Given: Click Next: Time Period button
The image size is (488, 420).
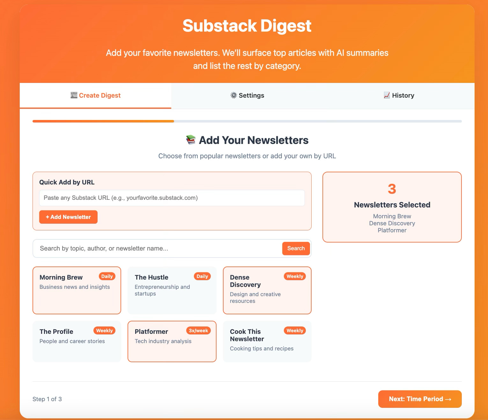Looking at the screenshot, I should [x=420, y=399].
